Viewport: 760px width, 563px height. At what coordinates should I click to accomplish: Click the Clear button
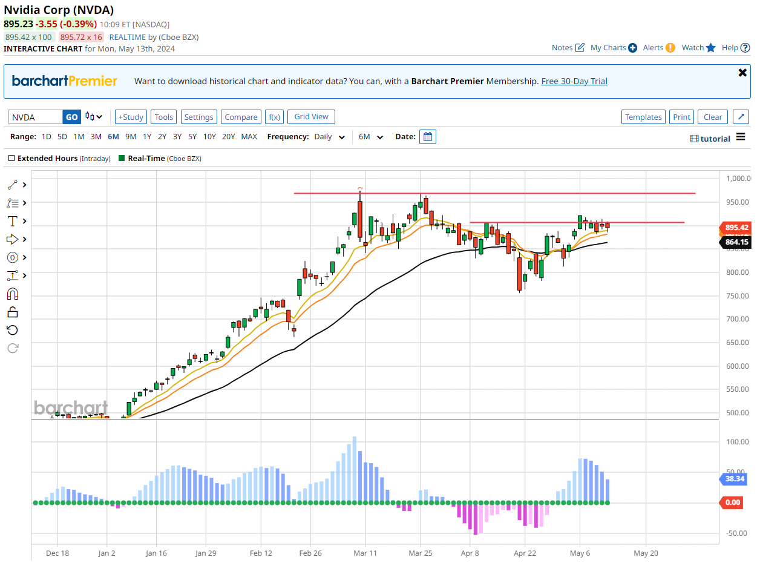713,117
